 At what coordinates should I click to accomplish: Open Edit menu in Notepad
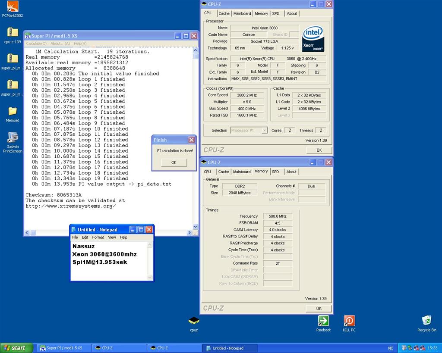pyautogui.click(x=85, y=237)
